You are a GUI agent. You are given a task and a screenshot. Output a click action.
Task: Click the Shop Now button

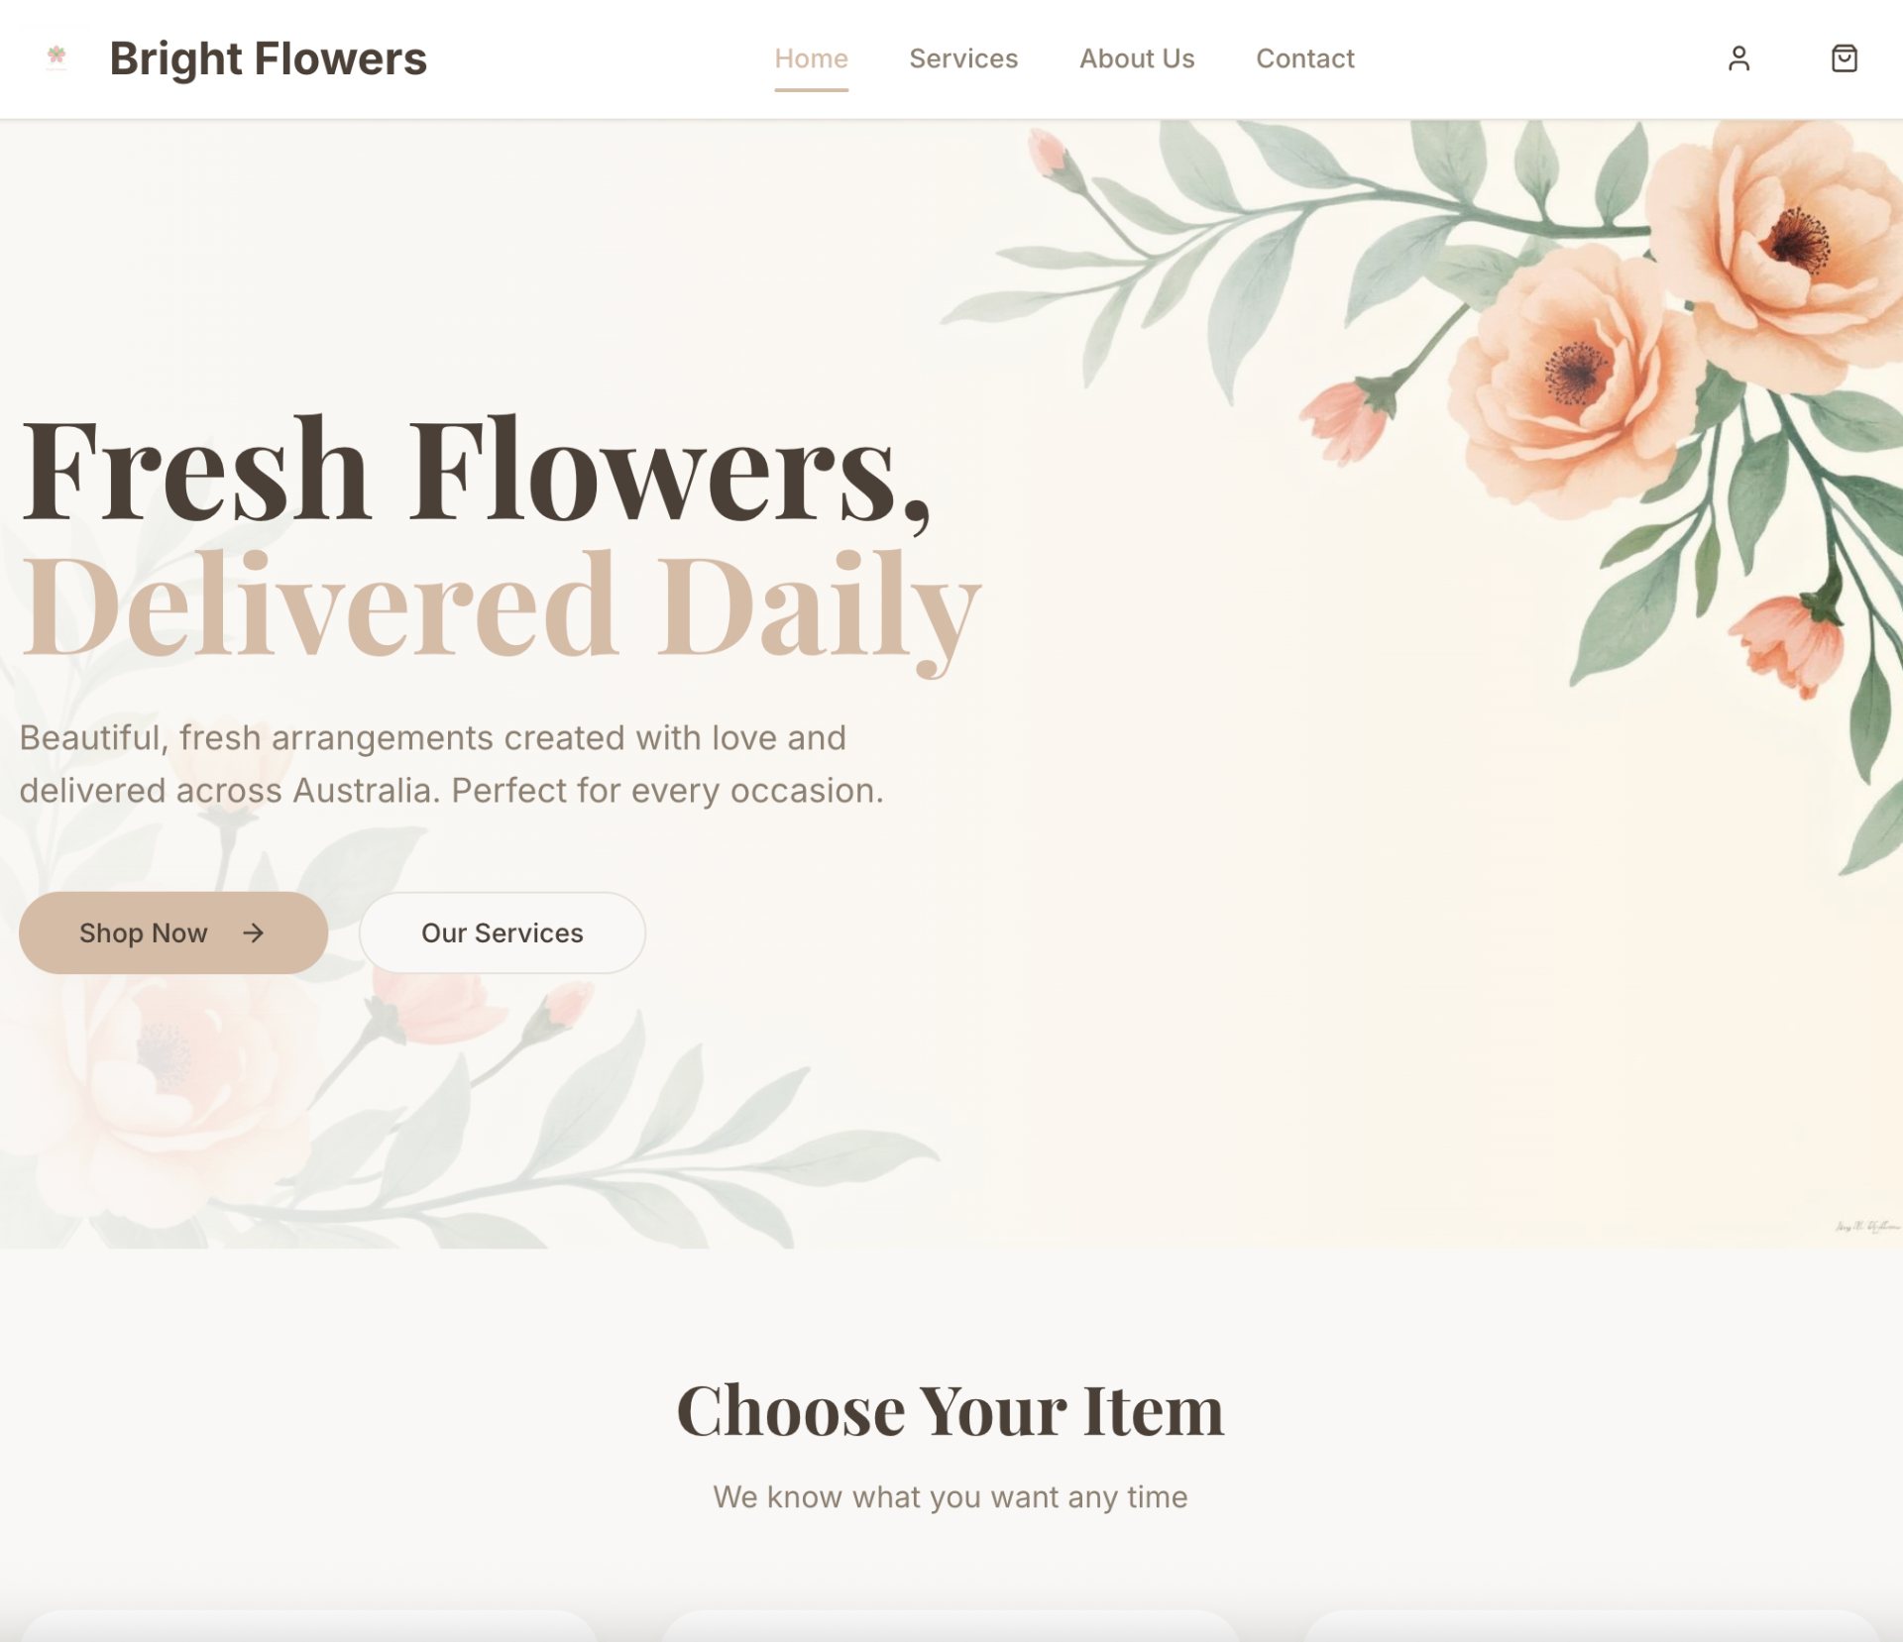pos(173,932)
